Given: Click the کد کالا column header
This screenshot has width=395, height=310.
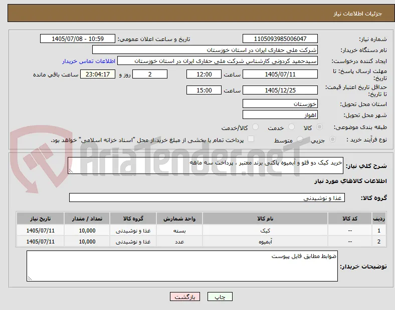Looking at the screenshot, I should pos(350,218).
